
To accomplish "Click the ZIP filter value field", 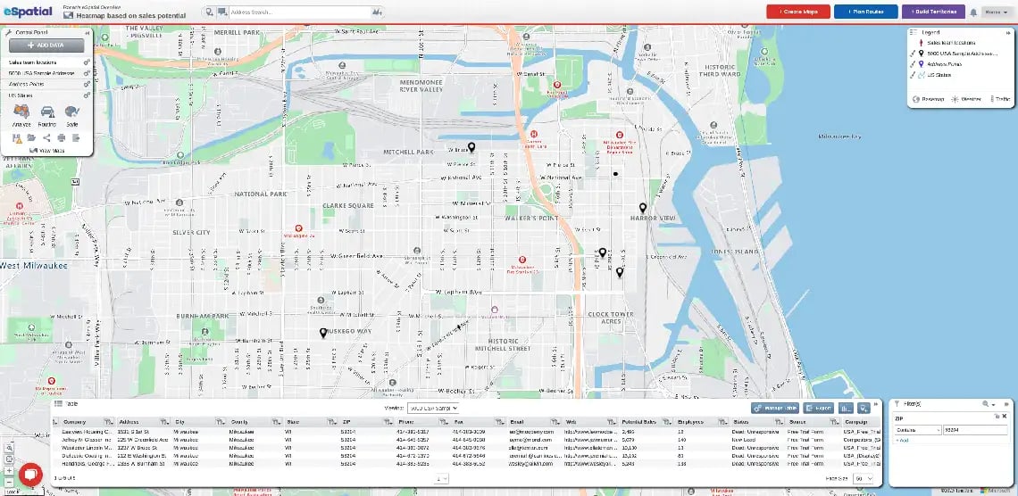I will [975, 429].
